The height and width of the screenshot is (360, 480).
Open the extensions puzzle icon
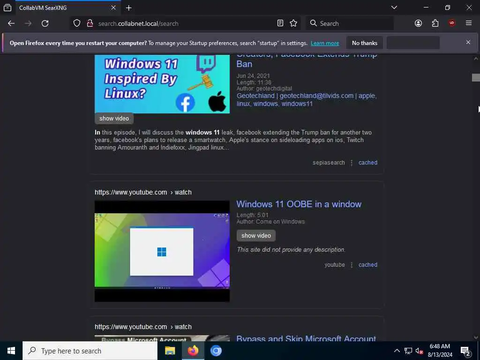tap(435, 23)
